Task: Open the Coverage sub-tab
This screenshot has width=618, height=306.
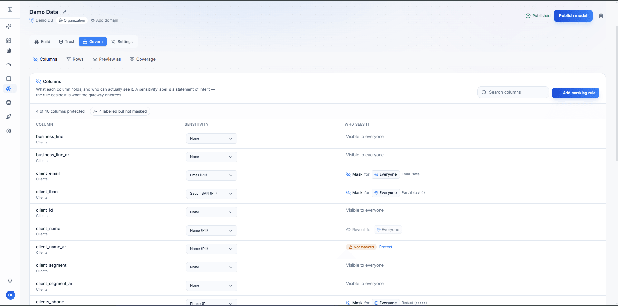Action: coord(143,59)
